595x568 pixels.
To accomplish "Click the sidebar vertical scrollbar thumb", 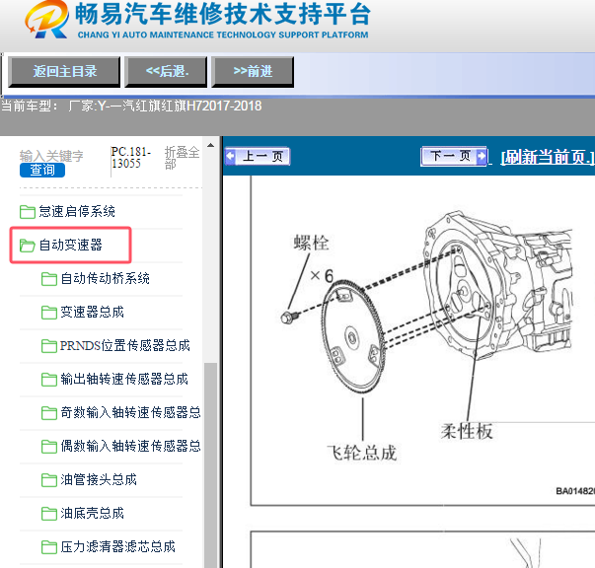I will 210,464.
